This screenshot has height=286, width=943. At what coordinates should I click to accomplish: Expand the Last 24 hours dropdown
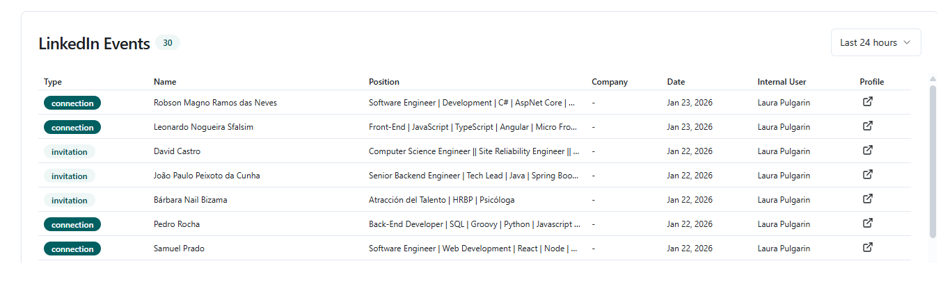[875, 42]
